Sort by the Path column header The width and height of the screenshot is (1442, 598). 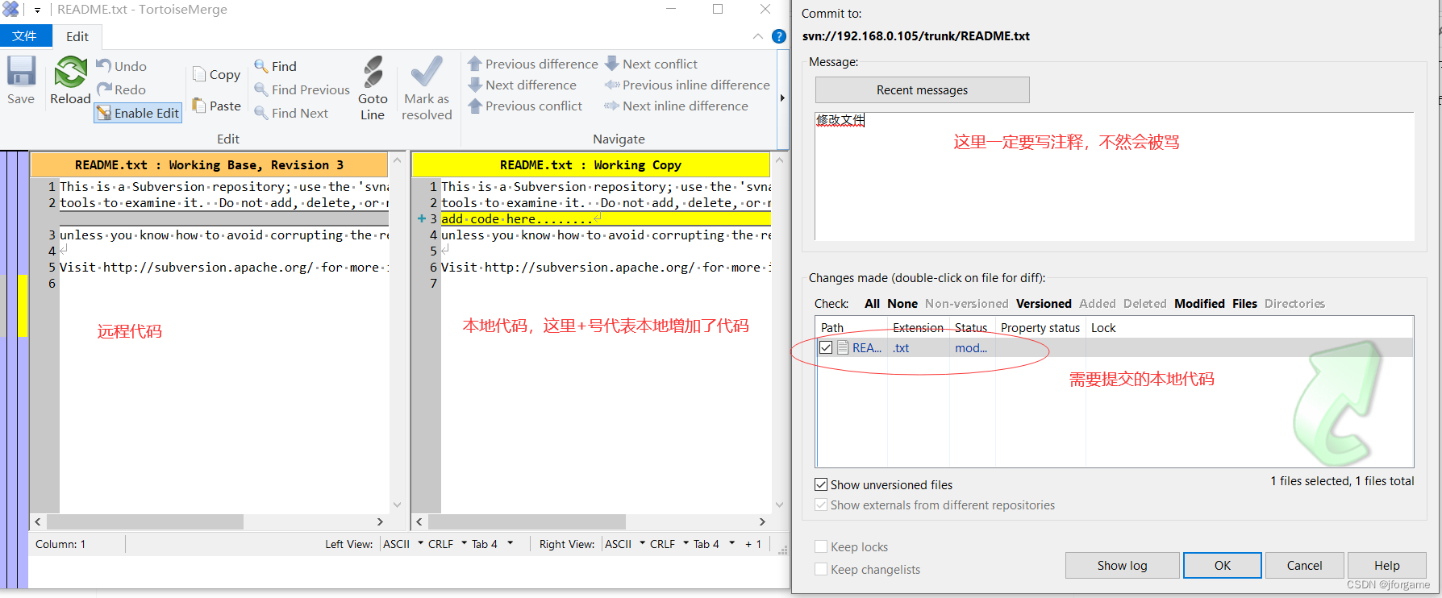tap(852, 327)
